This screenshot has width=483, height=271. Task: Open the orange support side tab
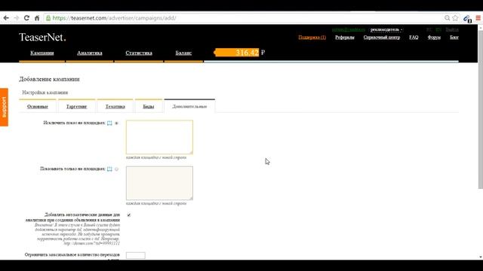(x=4, y=107)
